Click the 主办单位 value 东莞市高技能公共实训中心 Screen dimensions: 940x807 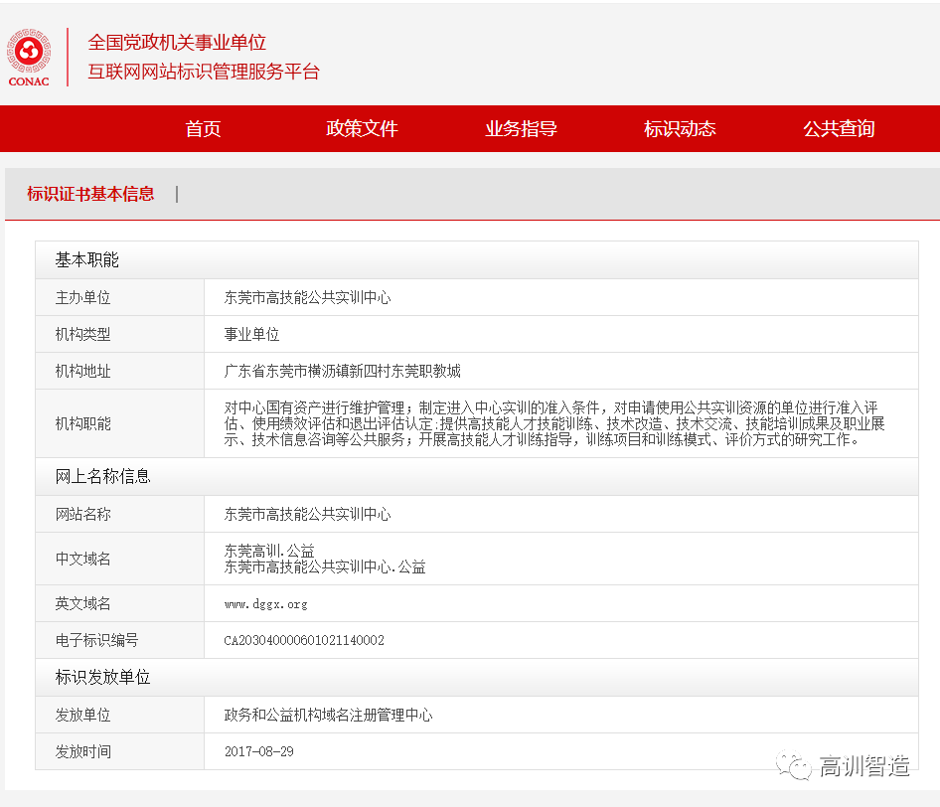click(308, 298)
